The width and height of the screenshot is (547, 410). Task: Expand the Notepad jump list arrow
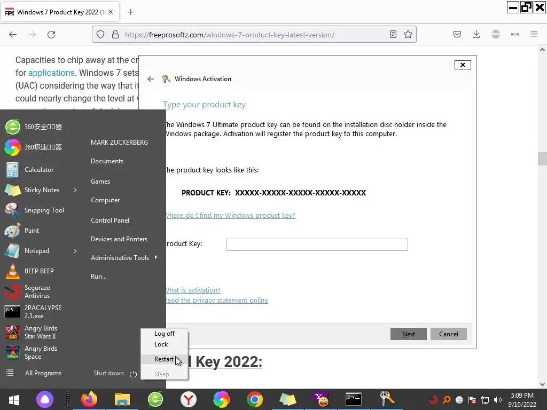pyautogui.click(x=75, y=251)
